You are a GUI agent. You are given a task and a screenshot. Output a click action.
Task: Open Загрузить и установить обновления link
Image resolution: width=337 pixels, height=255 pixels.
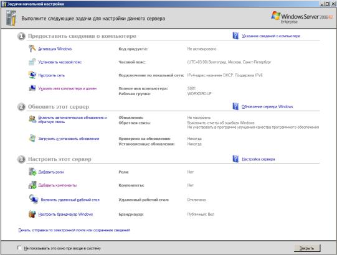click(x=69, y=139)
